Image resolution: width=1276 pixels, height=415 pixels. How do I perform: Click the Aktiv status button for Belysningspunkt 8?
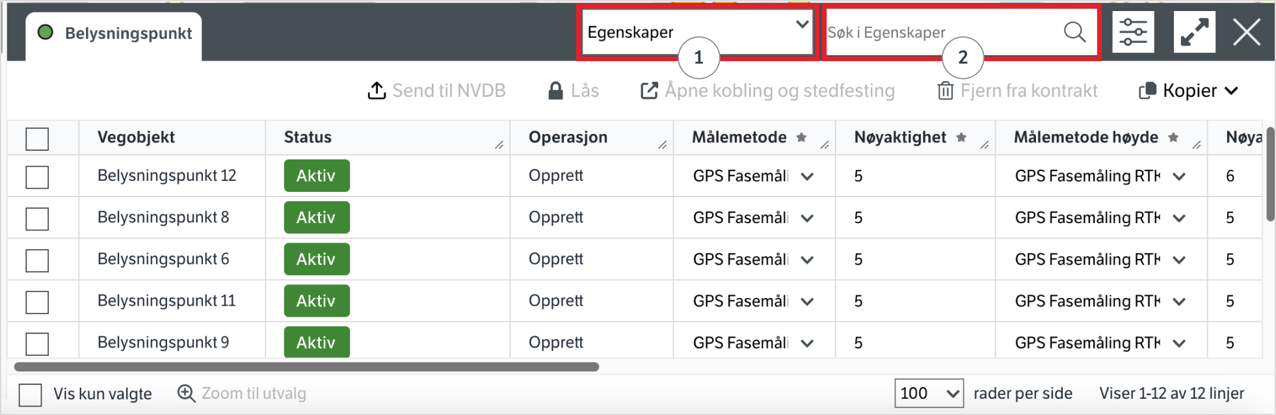(x=317, y=217)
